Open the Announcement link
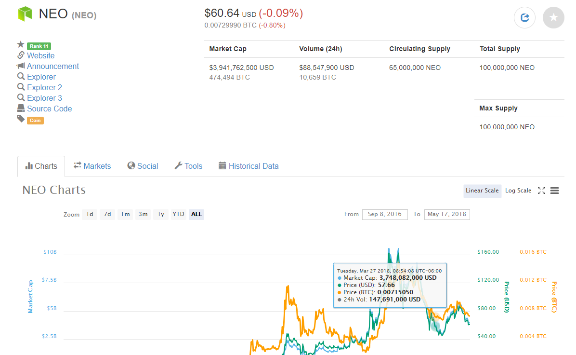The width and height of the screenshot is (576, 355). pos(53,66)
